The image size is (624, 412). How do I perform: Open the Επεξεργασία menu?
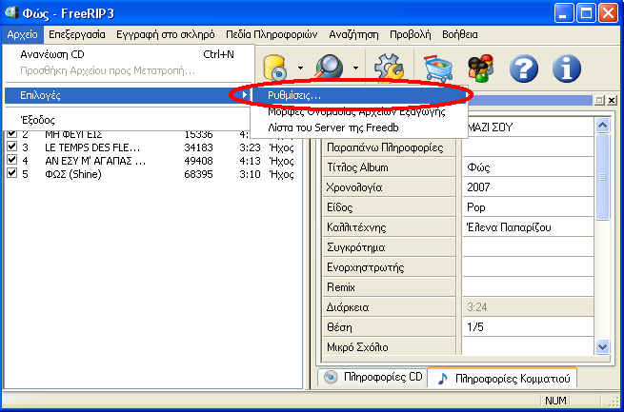pyautogui.click(x=77, y=34)
